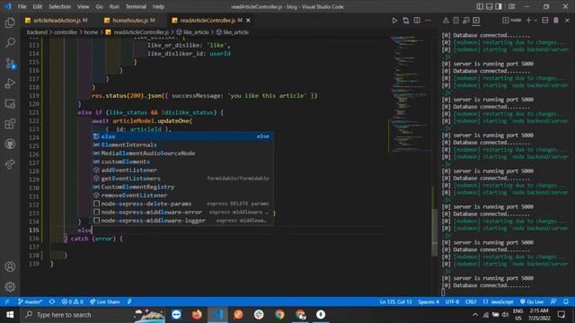Open Run and Debug view
Image resolution: width=575 pixels, height=323 pixels.
[x=10, y=83]
